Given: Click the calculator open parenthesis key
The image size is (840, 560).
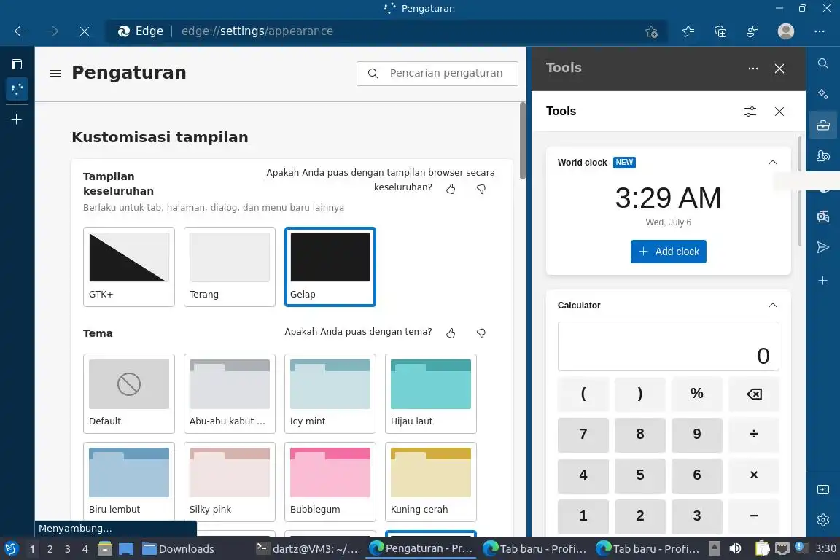Looking at the screenshot, I should 583,394.
